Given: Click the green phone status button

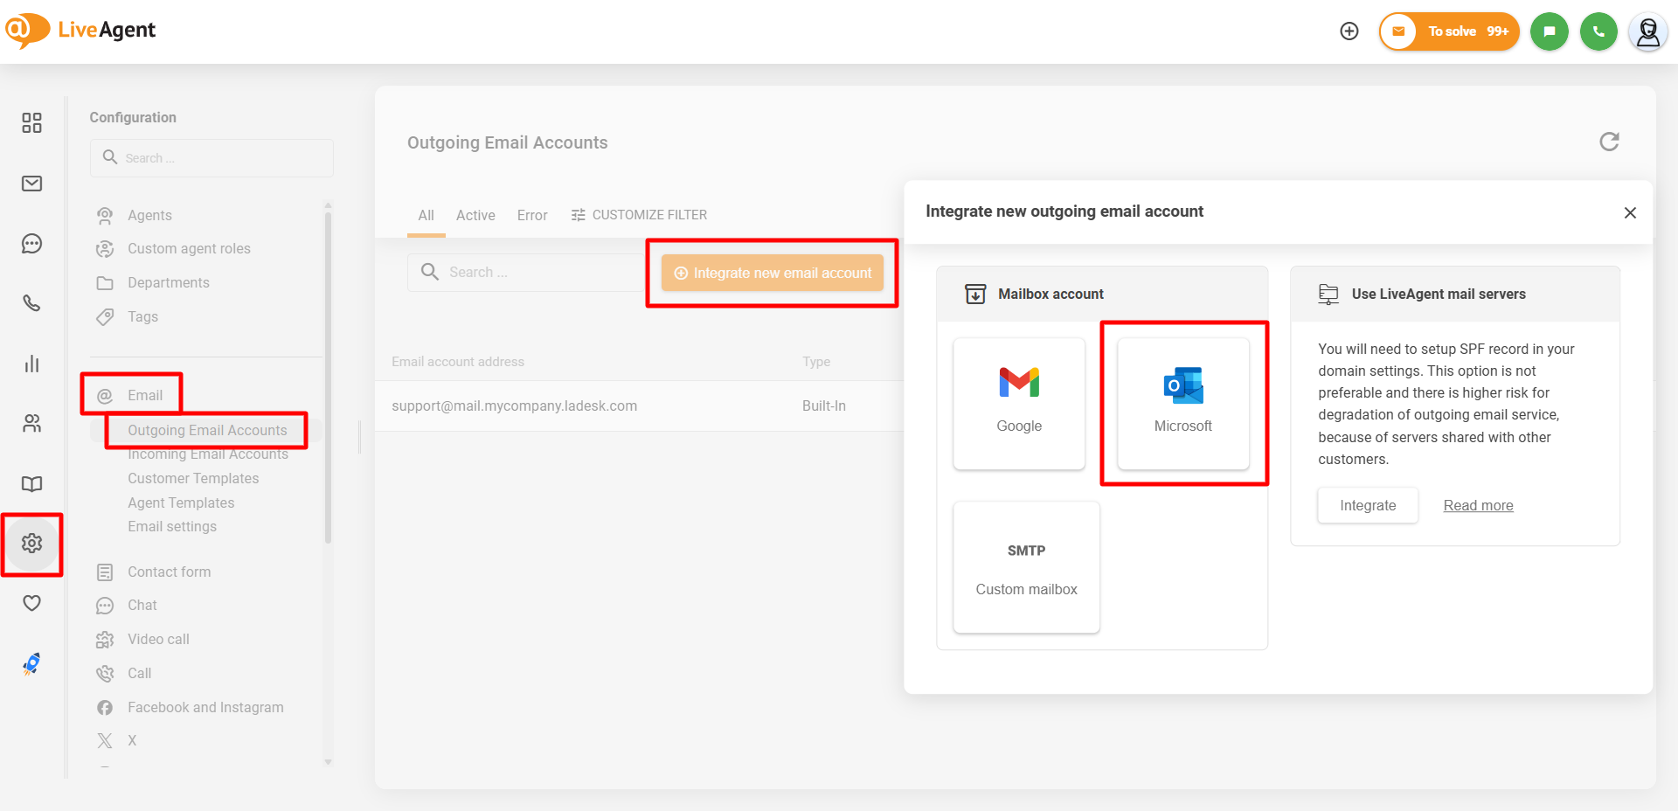Looking at the screenshot, I should pos(1598,31).
